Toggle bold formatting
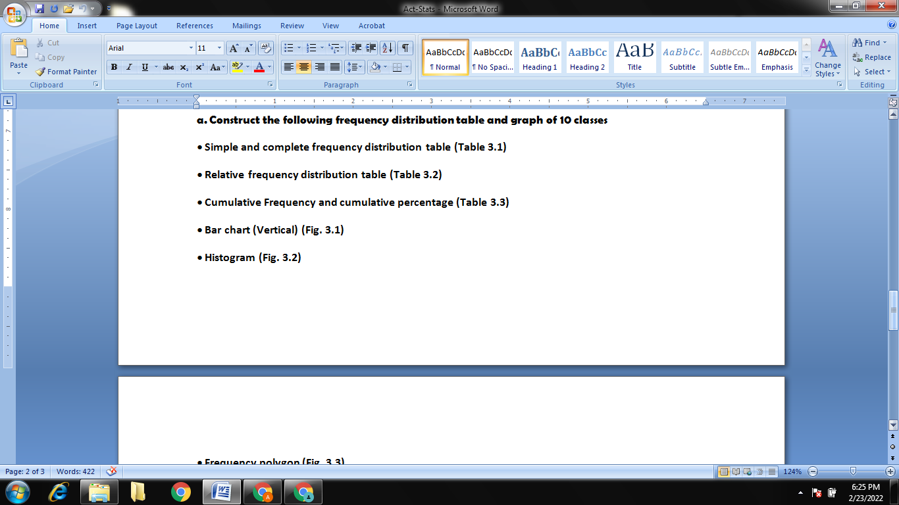 point(113,67)
